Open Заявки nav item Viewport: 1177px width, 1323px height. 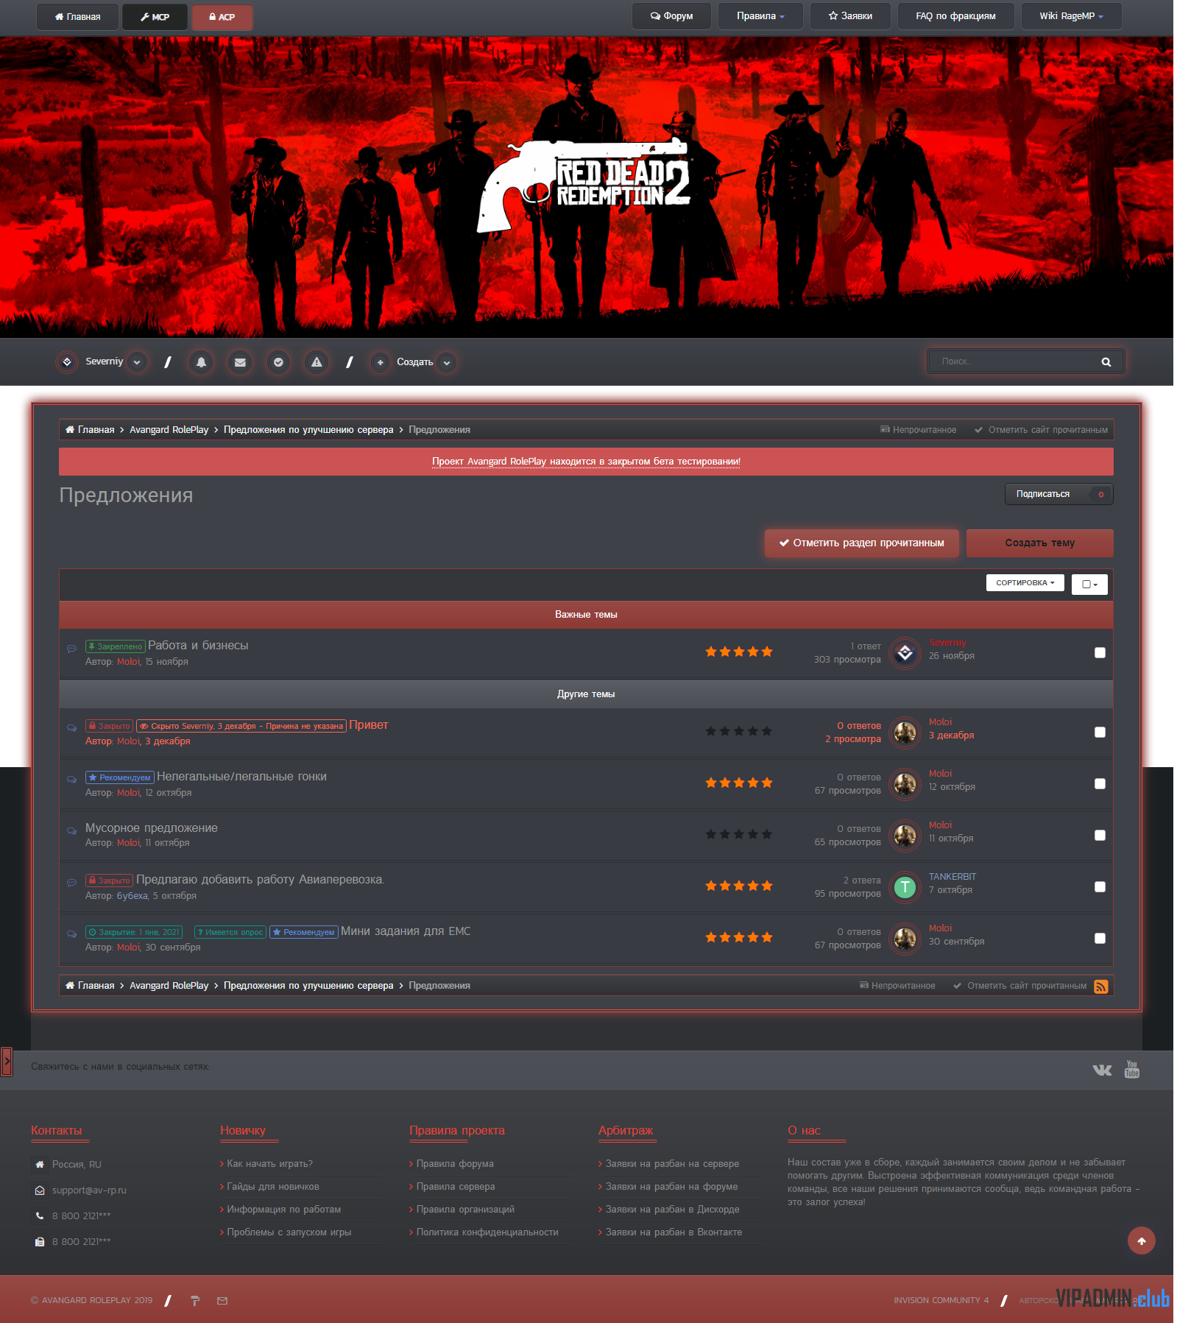pyautogui.click(x=850, y=16)
